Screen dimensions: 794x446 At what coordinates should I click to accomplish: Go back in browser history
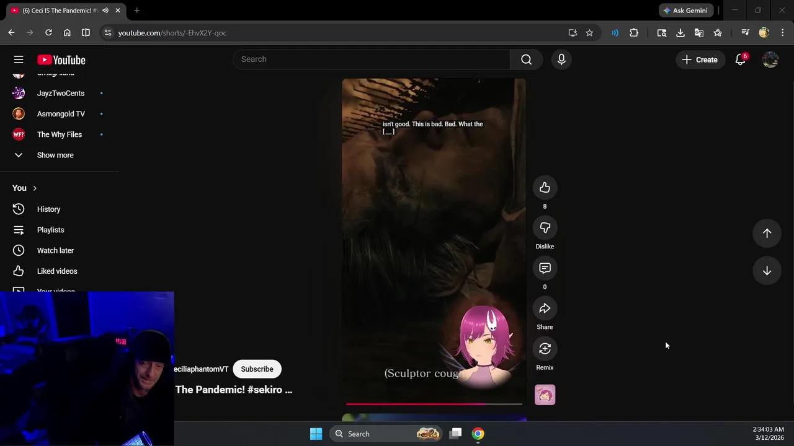coord(11,33)
